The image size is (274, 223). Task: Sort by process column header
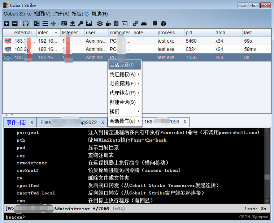(x=170, y=33)
